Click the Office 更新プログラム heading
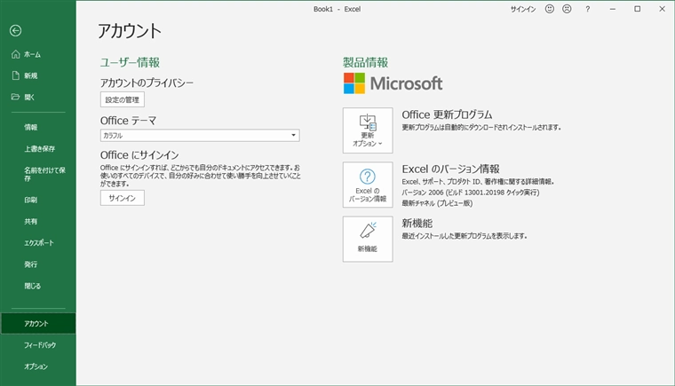The image size is (675, 386). (x=447, y=114)
